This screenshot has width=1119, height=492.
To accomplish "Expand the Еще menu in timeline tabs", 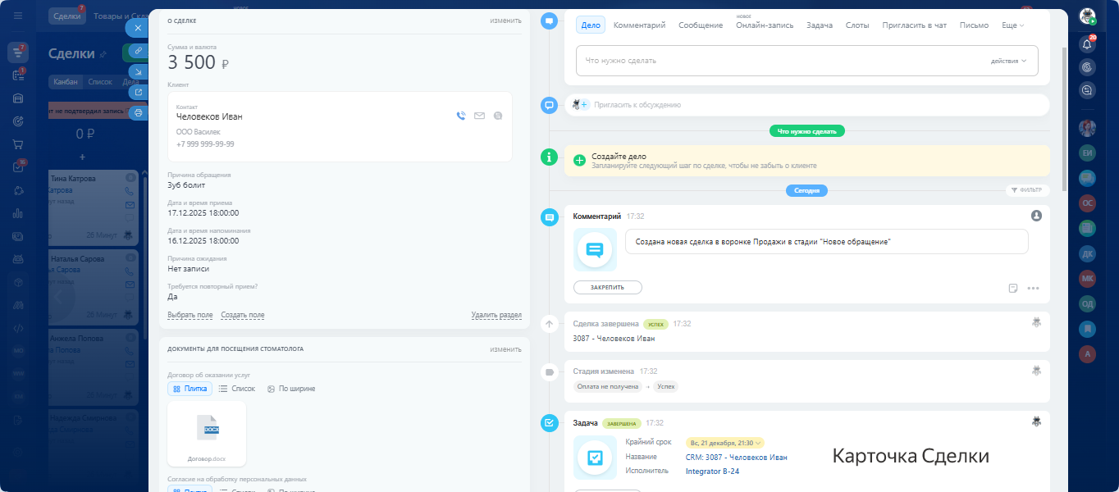I will point(1013,25).
